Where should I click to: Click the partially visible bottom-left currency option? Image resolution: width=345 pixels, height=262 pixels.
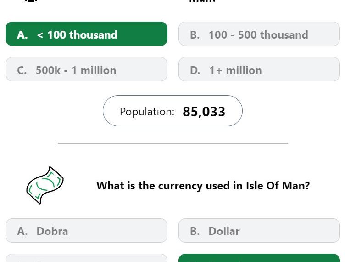pyautogui.click(x=86, y=258)
